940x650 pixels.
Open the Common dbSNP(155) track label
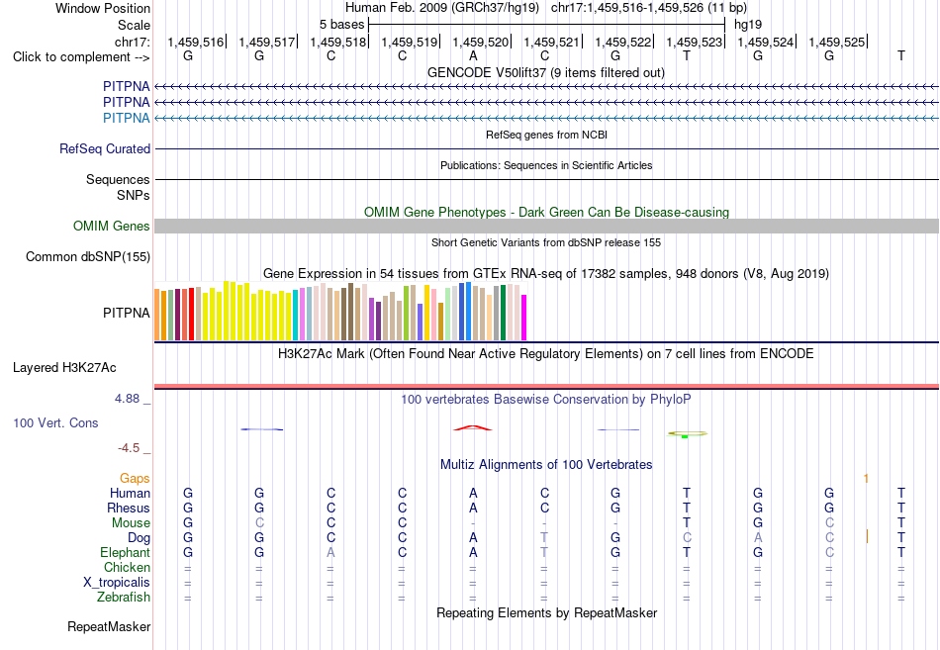pos(88,256)
